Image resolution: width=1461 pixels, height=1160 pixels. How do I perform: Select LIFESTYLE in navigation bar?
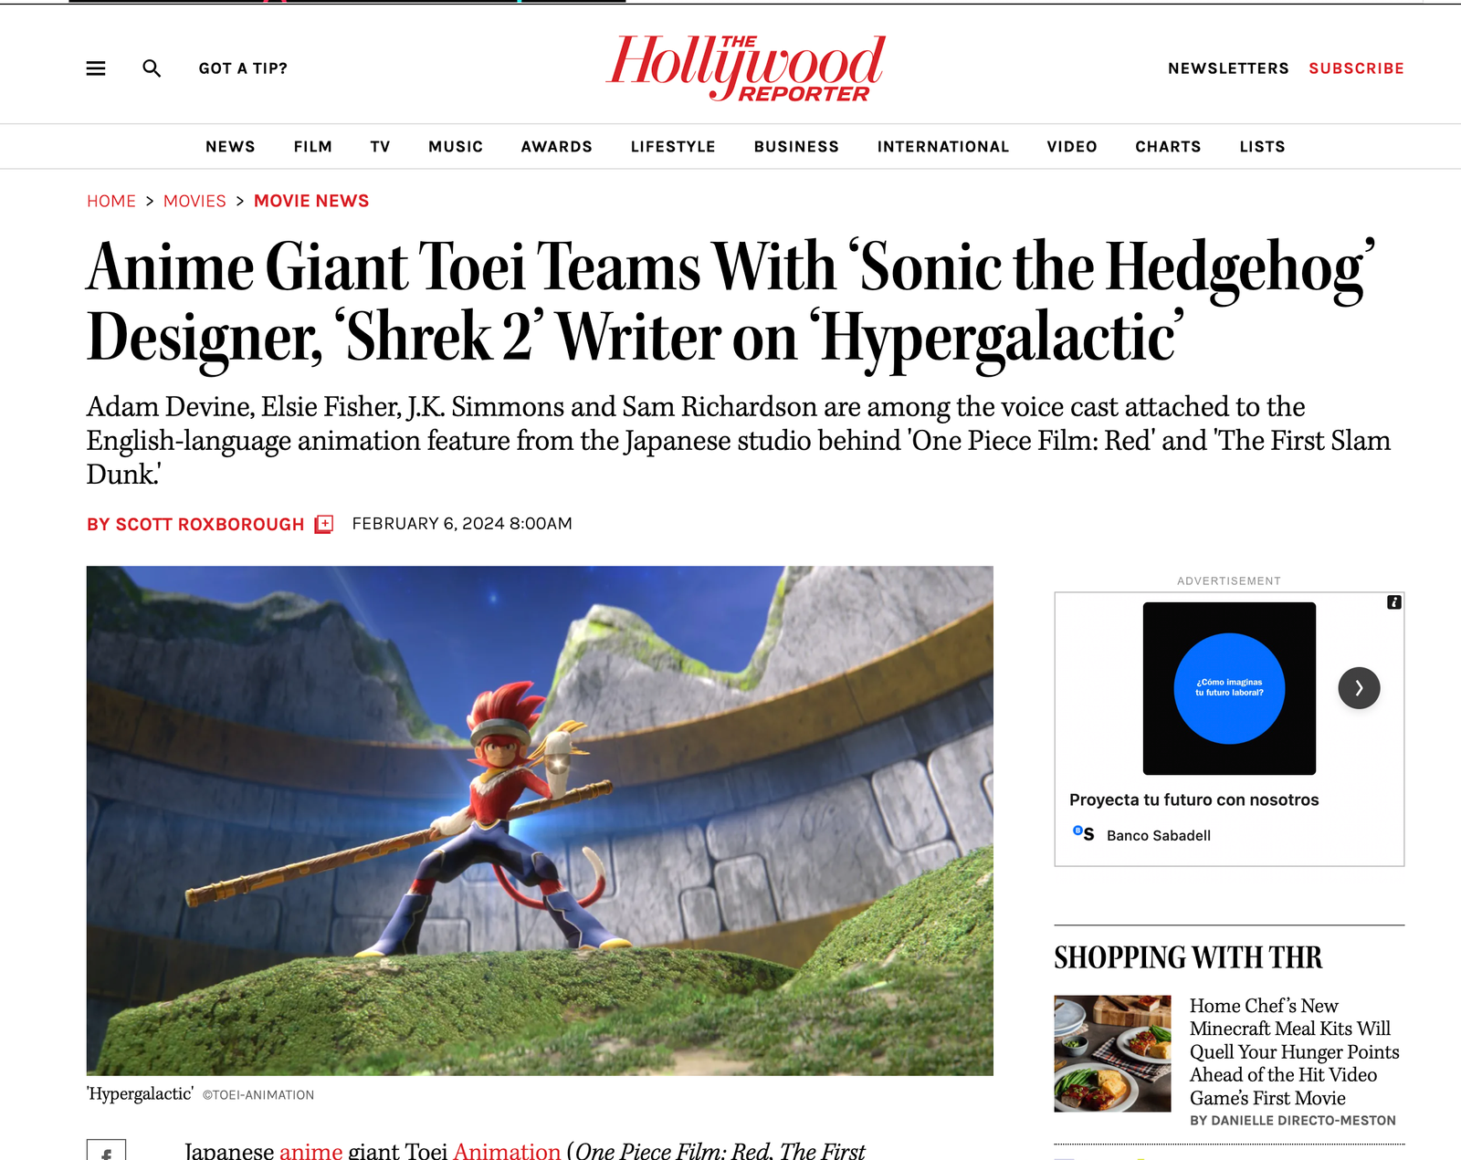(x=673, y=147)
